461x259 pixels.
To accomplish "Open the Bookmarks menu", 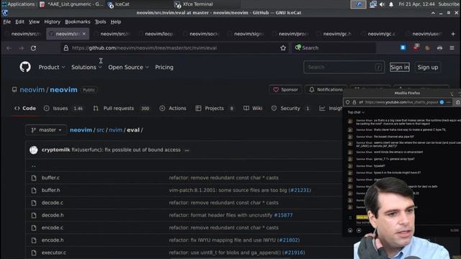I will (78, 22).
